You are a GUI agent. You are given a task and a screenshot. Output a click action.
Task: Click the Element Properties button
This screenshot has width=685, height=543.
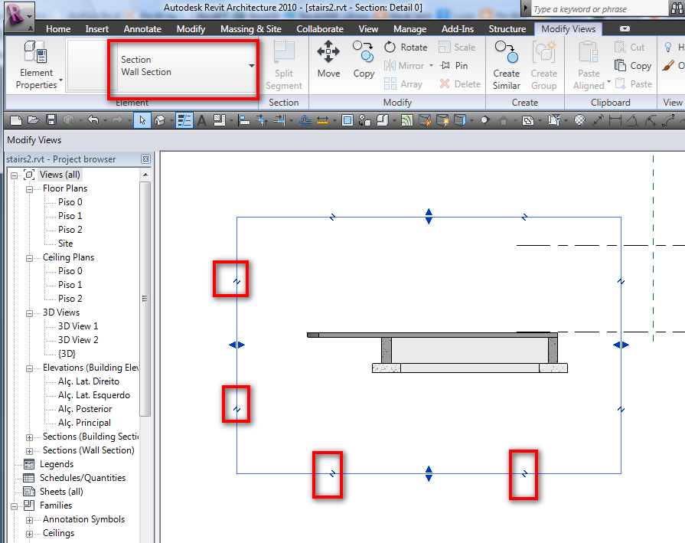pos(36,64)
